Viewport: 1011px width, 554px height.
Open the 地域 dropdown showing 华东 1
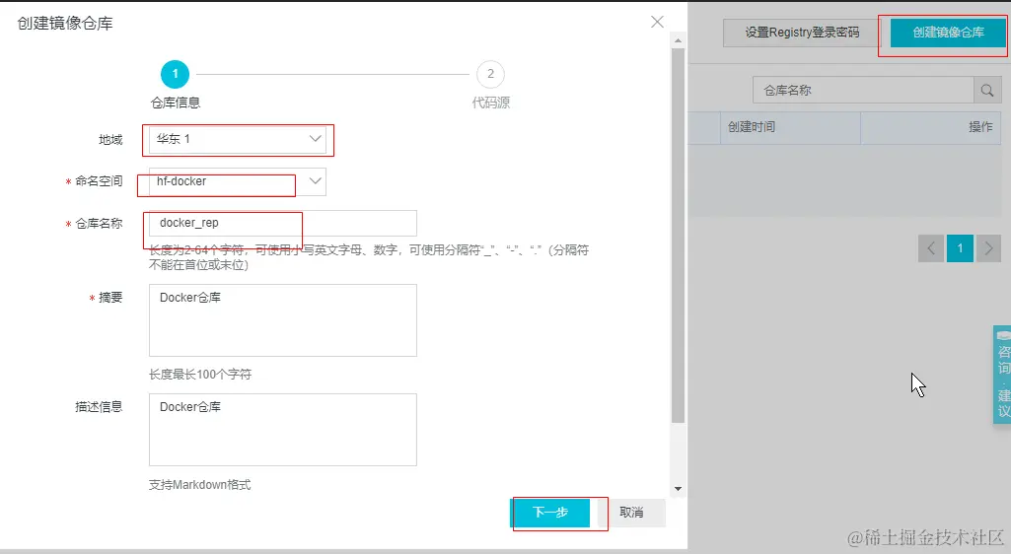pyautogui.click(x=238, y=139)
